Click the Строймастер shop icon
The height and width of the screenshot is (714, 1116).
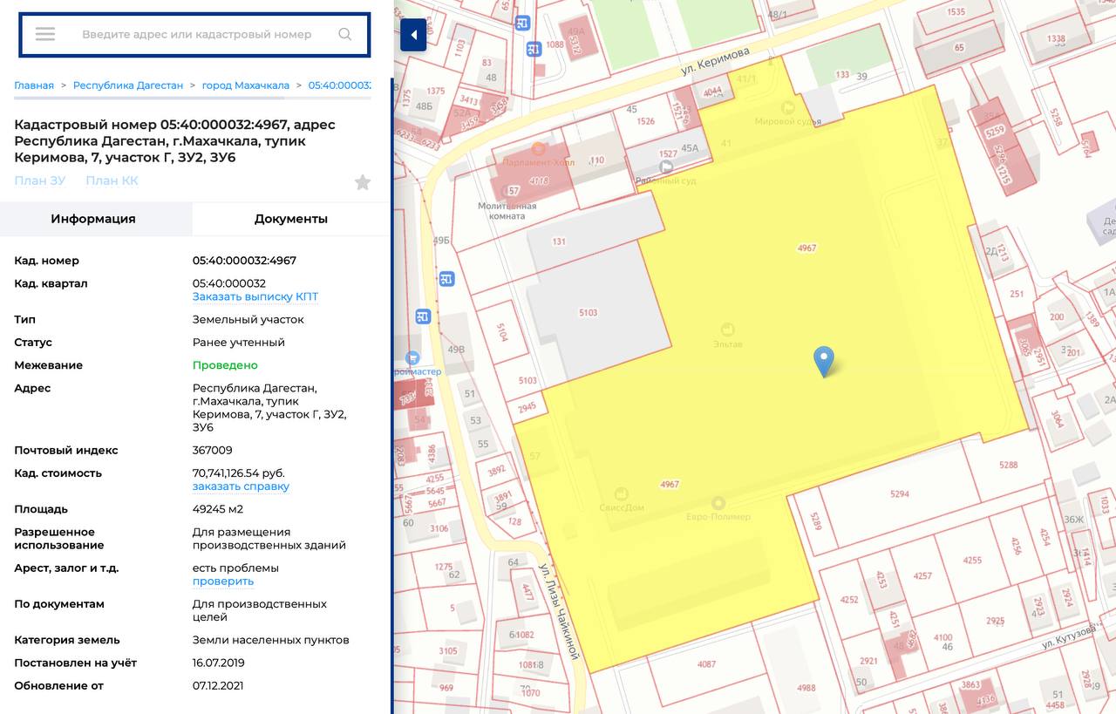[x=413, y=357]
